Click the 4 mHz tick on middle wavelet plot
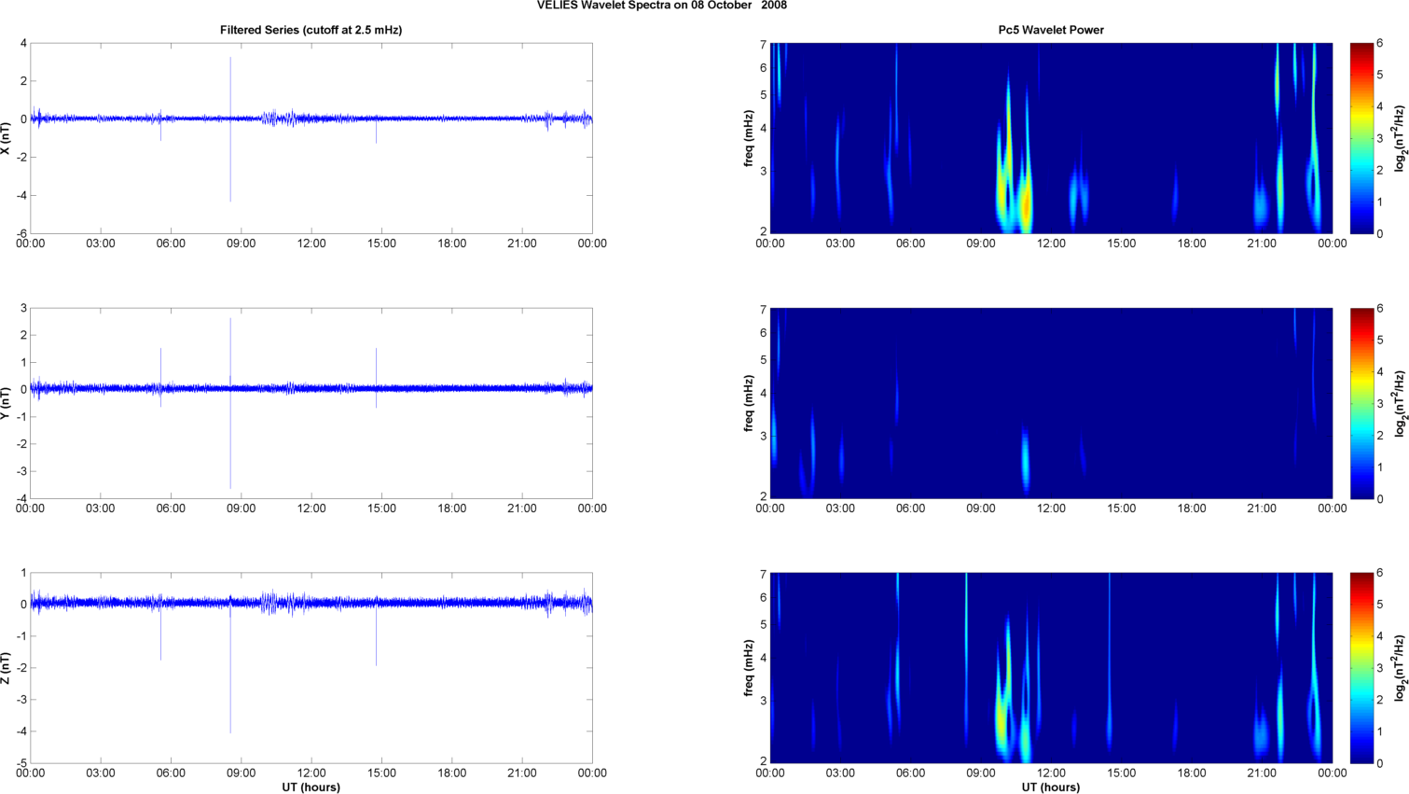This screenshot has width=1409, height=794. [x=763, y=394]
